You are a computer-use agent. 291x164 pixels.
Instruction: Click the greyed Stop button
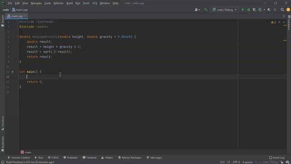coord(275,10)
